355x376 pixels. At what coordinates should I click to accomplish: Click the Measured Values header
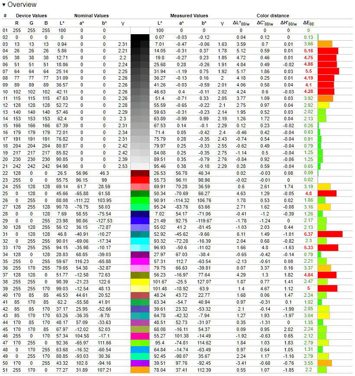click(x=189, y=16)
